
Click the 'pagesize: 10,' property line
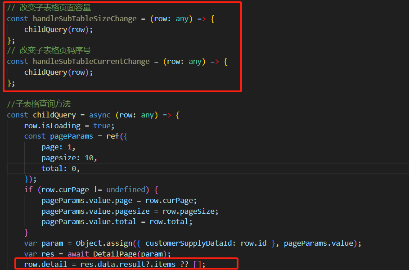[x=69, y=158]
